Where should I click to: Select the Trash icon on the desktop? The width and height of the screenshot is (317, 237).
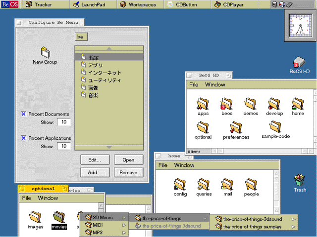click(x=300, y=183)
